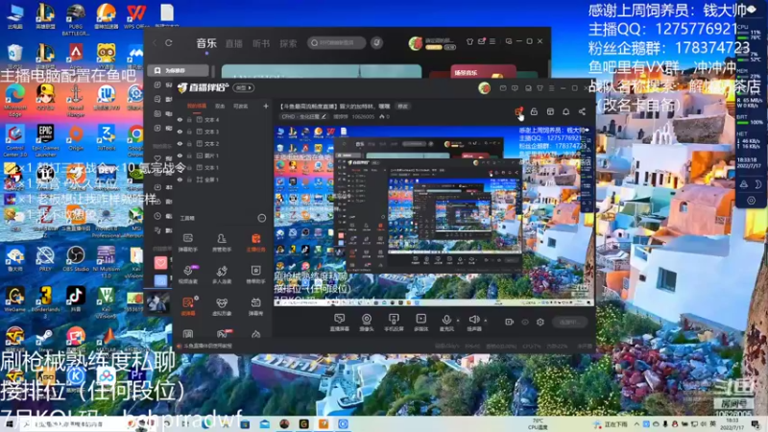Click the song-recognition icon beside music search
768x432 pixels.
pos(376,42)
